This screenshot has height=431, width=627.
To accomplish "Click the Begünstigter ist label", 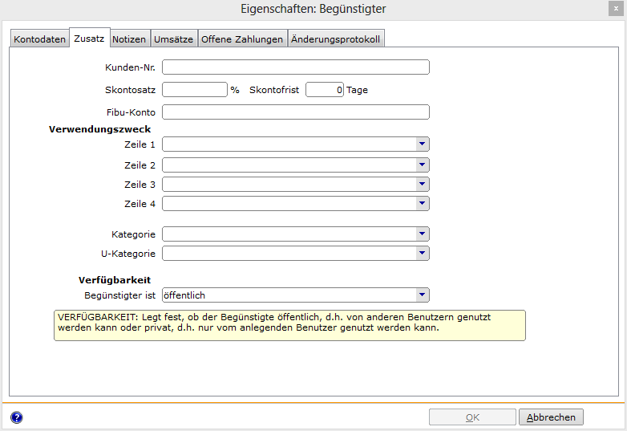I will [120, 295].
